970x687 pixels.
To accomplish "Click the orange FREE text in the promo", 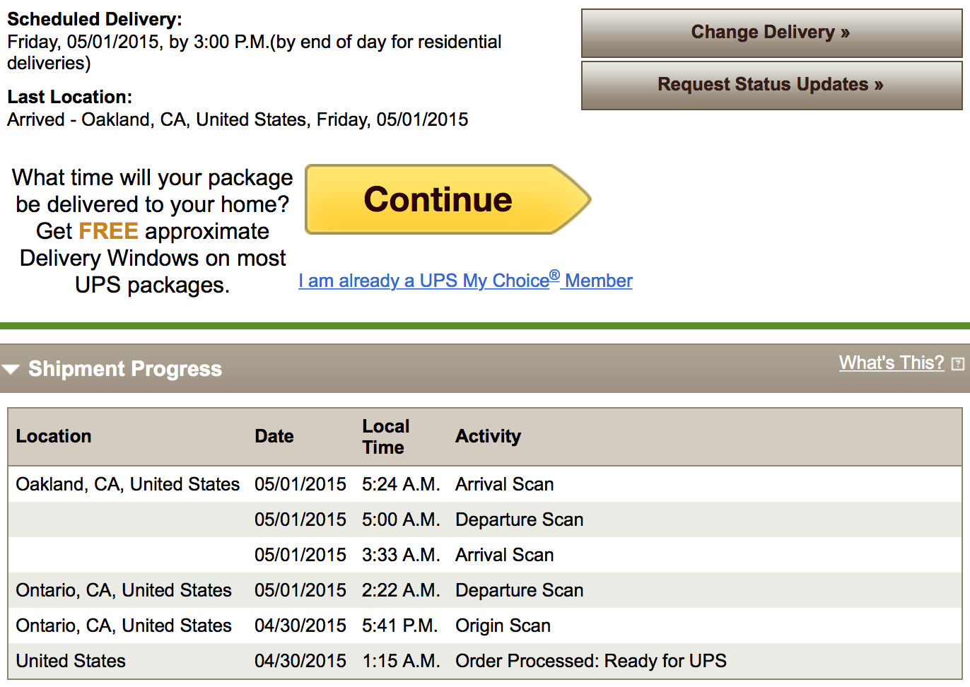I will coord(108,231).
